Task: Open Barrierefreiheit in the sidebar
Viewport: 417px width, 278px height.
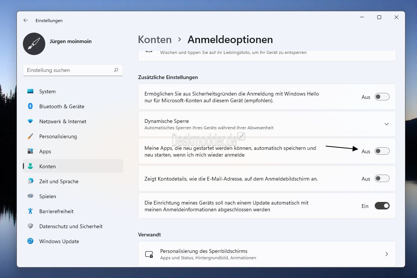Action: point(56,211)
